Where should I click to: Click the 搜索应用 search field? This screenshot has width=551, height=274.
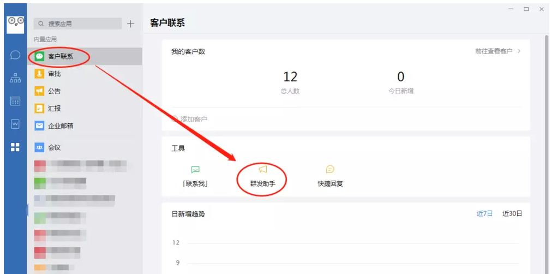point(77,23)
